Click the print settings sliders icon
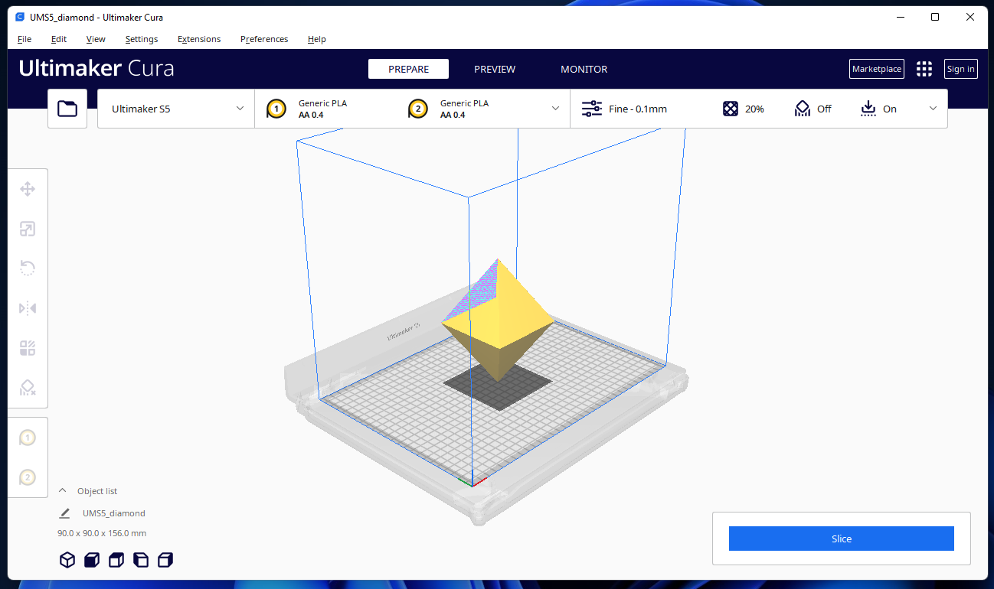The width and height of the screenshot is (994, 589). coord(592,109)
